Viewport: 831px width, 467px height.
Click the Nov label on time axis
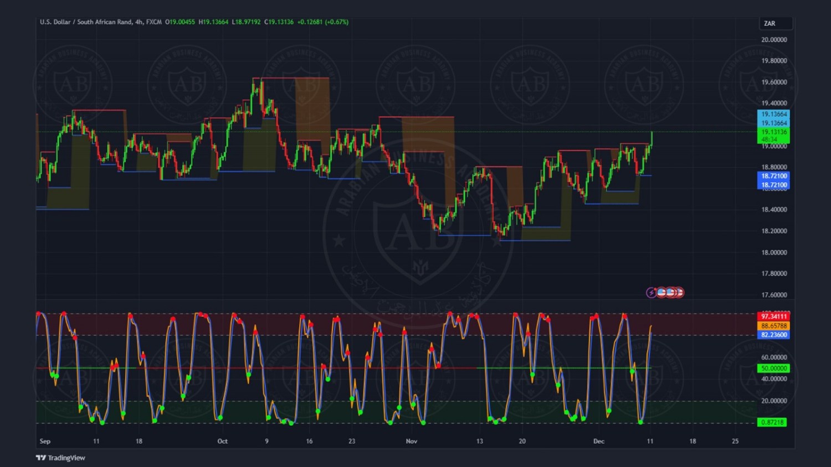pos(411,441)
